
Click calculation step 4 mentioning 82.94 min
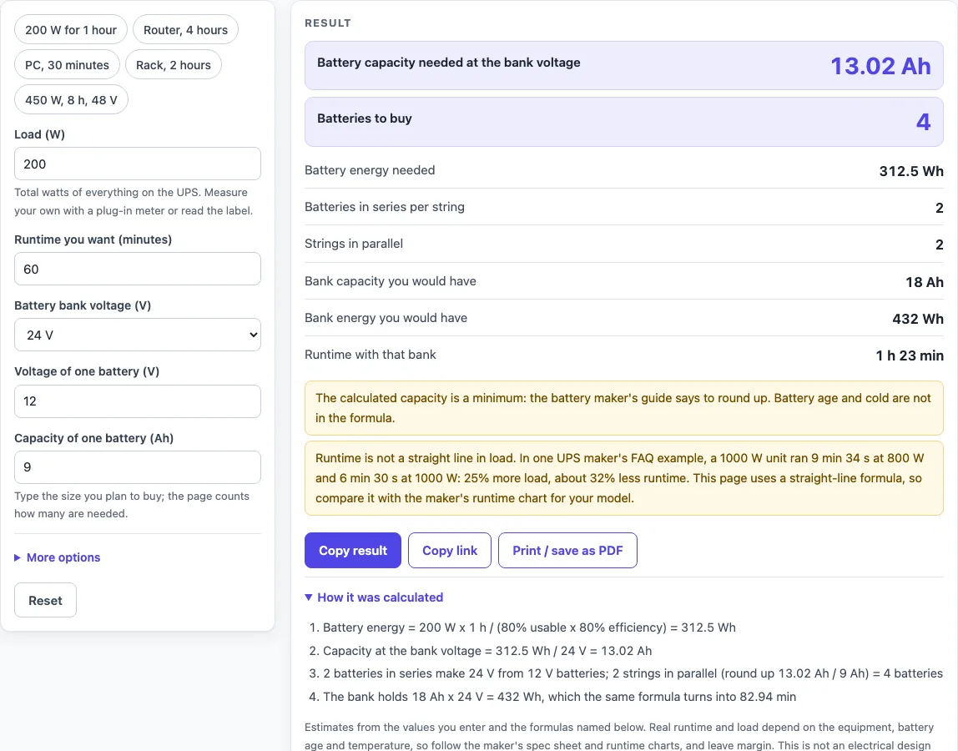[x=559, y=697]
